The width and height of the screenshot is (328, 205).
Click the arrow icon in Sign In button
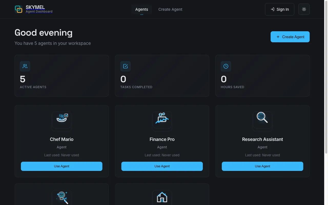(x=272, y=9)
